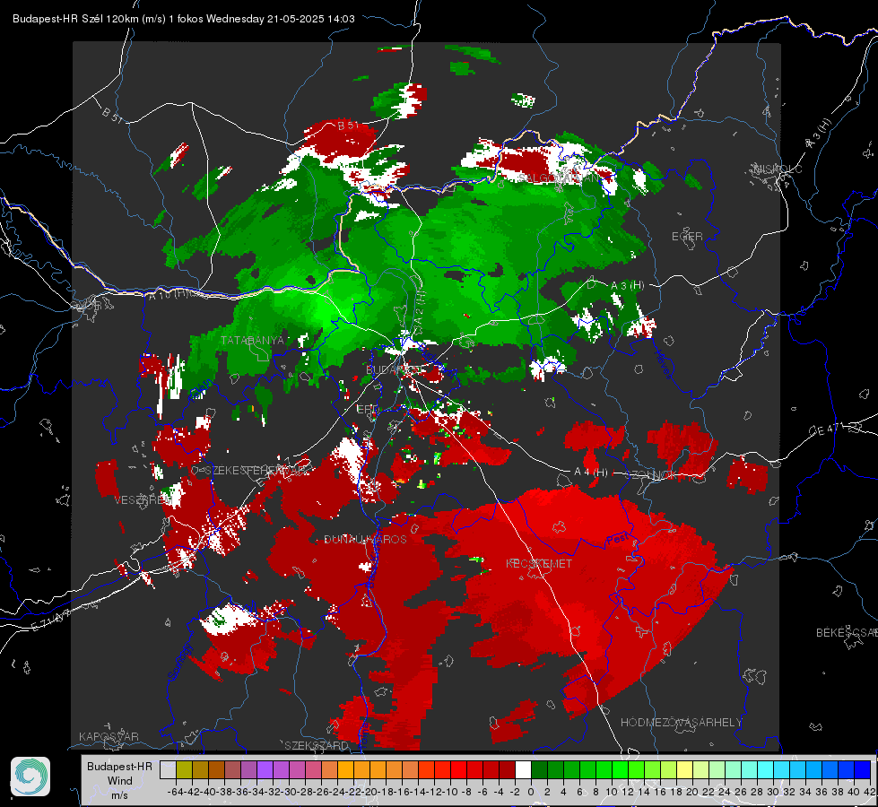Select the olive swatch above the -64 label
Screen dimensions: 878x807
click(x=184, y=770)
